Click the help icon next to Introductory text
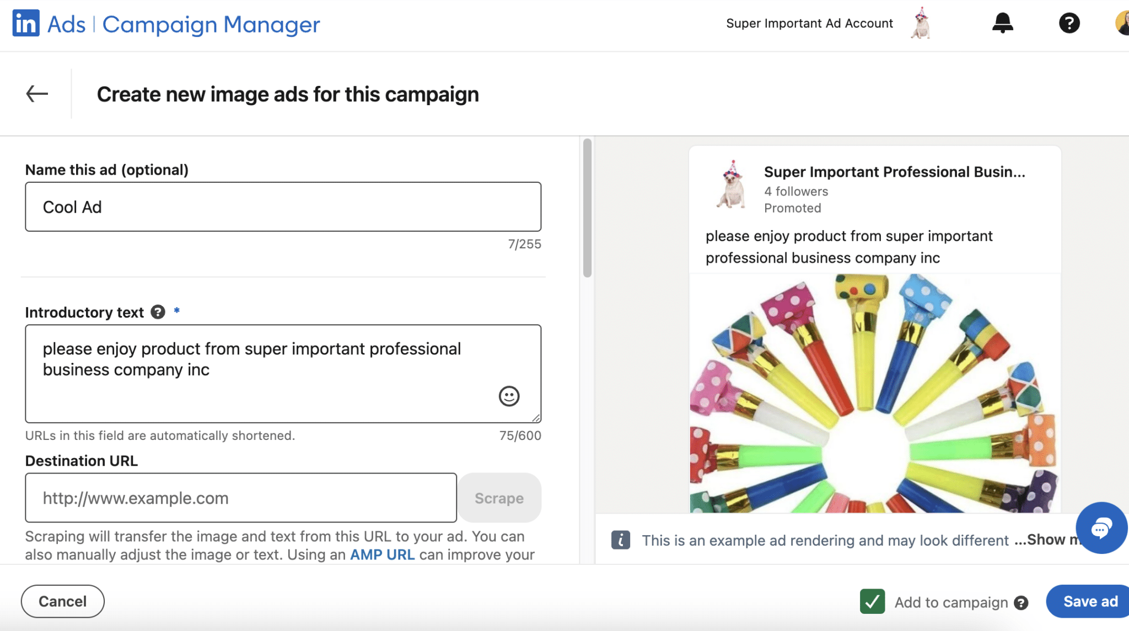The width and height of the screenshot is (1129, 631). coord(158,312)
